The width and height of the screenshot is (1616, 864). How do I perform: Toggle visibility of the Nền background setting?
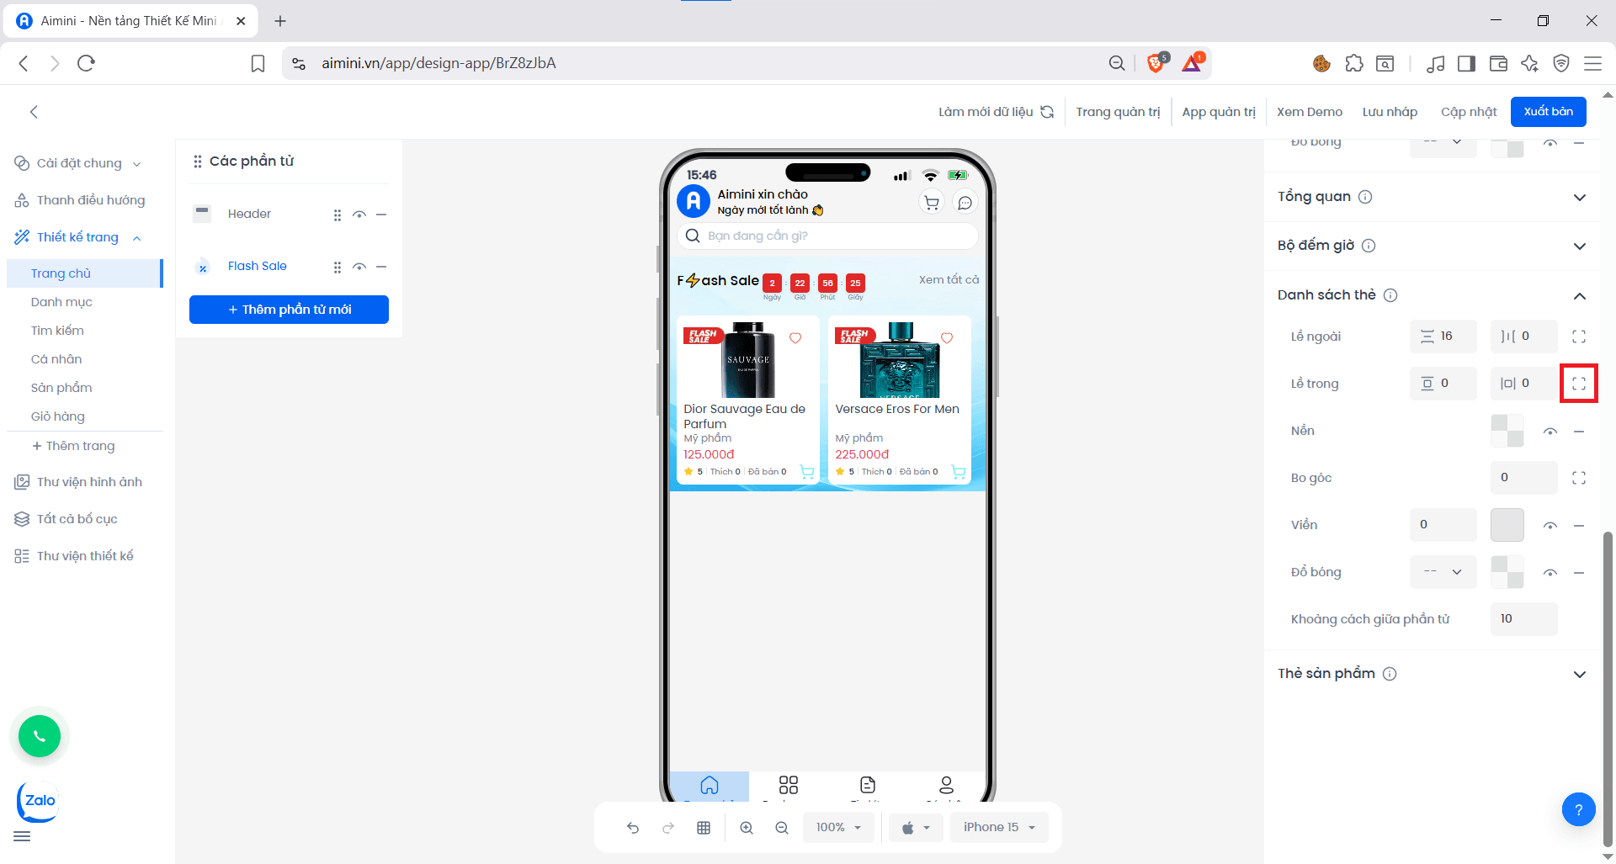[1550, 432]
